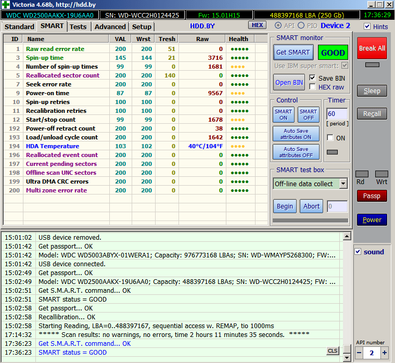
Task: Click the red Break All button
Action: click(372, 48)
